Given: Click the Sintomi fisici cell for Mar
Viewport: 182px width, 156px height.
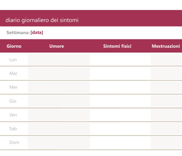Looking at the screenshot, I should pos(120,73).
